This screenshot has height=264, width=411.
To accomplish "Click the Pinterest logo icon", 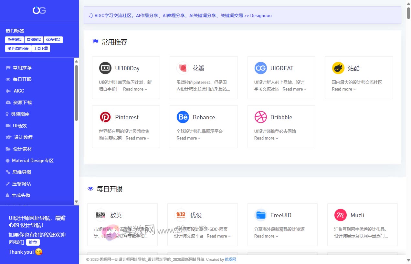I will (105, 117).
